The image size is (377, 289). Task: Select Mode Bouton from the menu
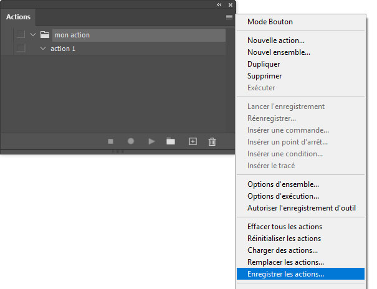[272, 21]
